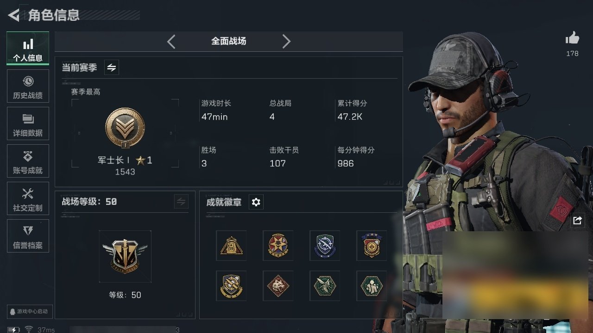
Task: Open the 成就徽章 gear settings
Action: click(256, 202)
